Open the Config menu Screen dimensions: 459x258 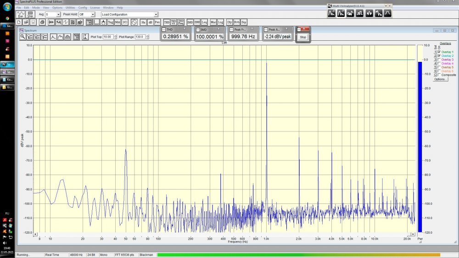pos(83,8)
